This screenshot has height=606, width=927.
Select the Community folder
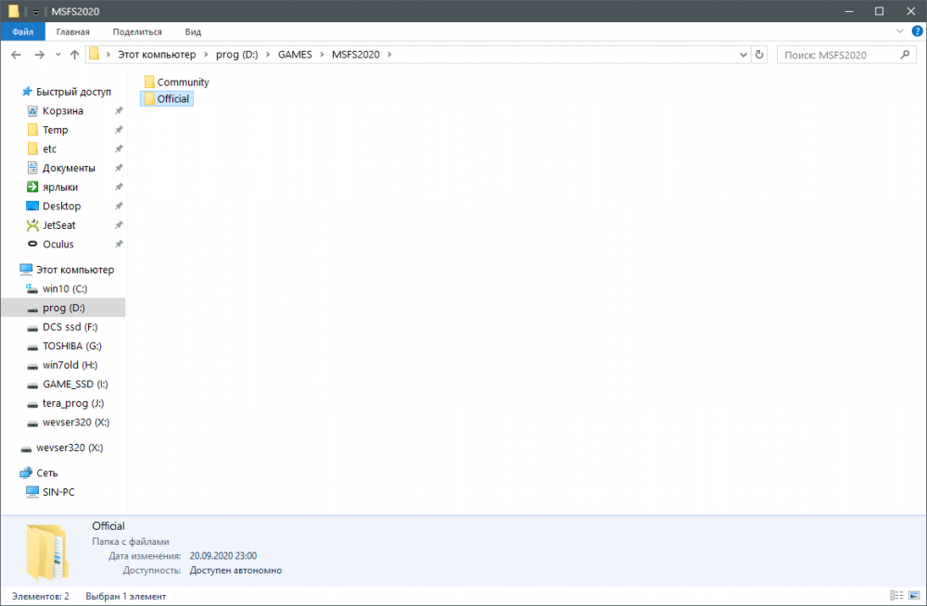pyautogui.click(x=182, y=82)
